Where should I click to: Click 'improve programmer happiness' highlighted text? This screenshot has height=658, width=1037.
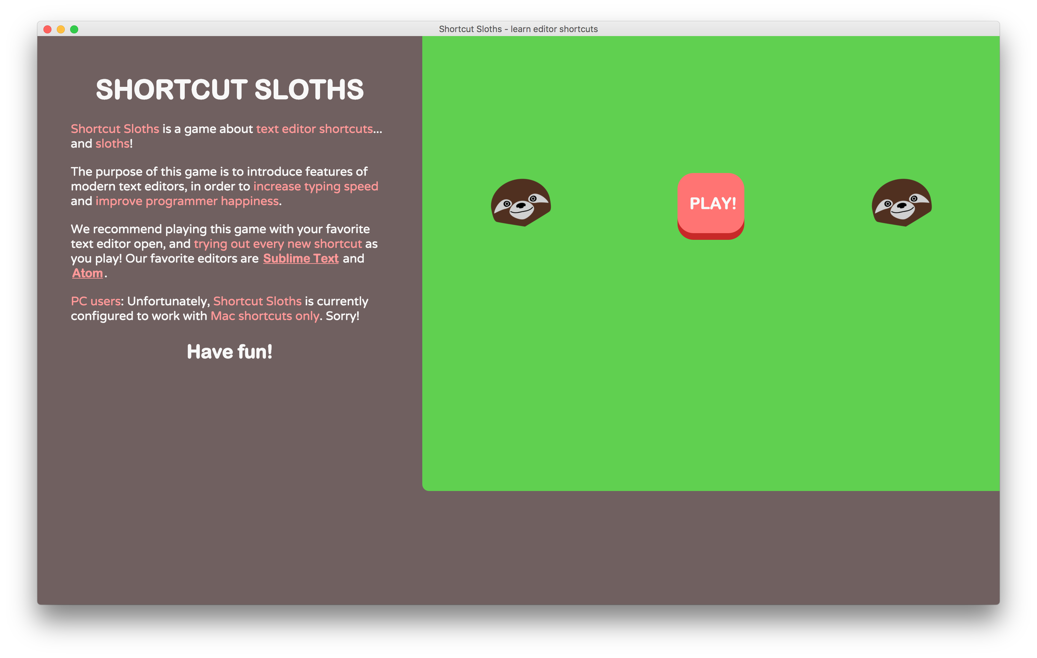coord(187,201)
